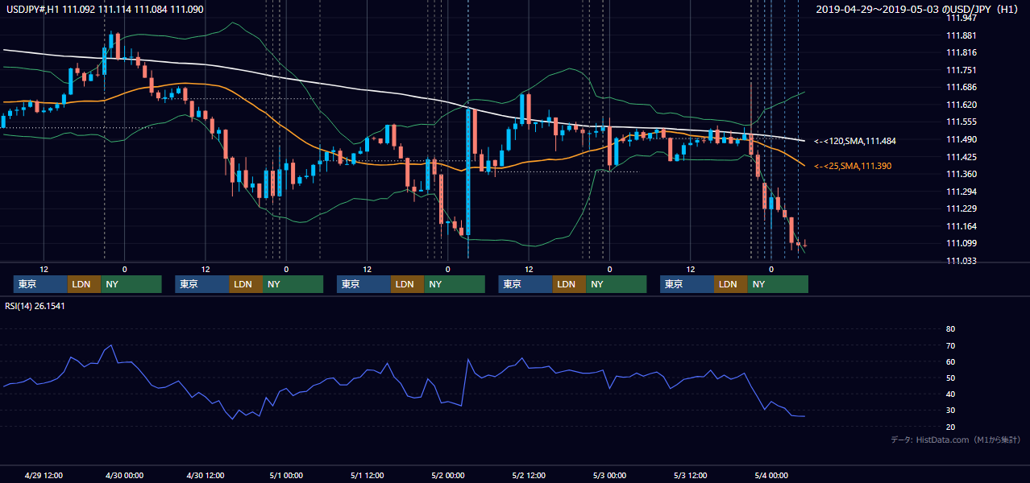Click the tall blue candle near 5/2 00:00
Screen dimensions: 1030x483
tap(467, 172)
